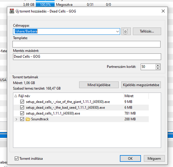Click the 6 MB size cell
The image size is (173, 167).
pyautogui.click(x=128, y=107)
